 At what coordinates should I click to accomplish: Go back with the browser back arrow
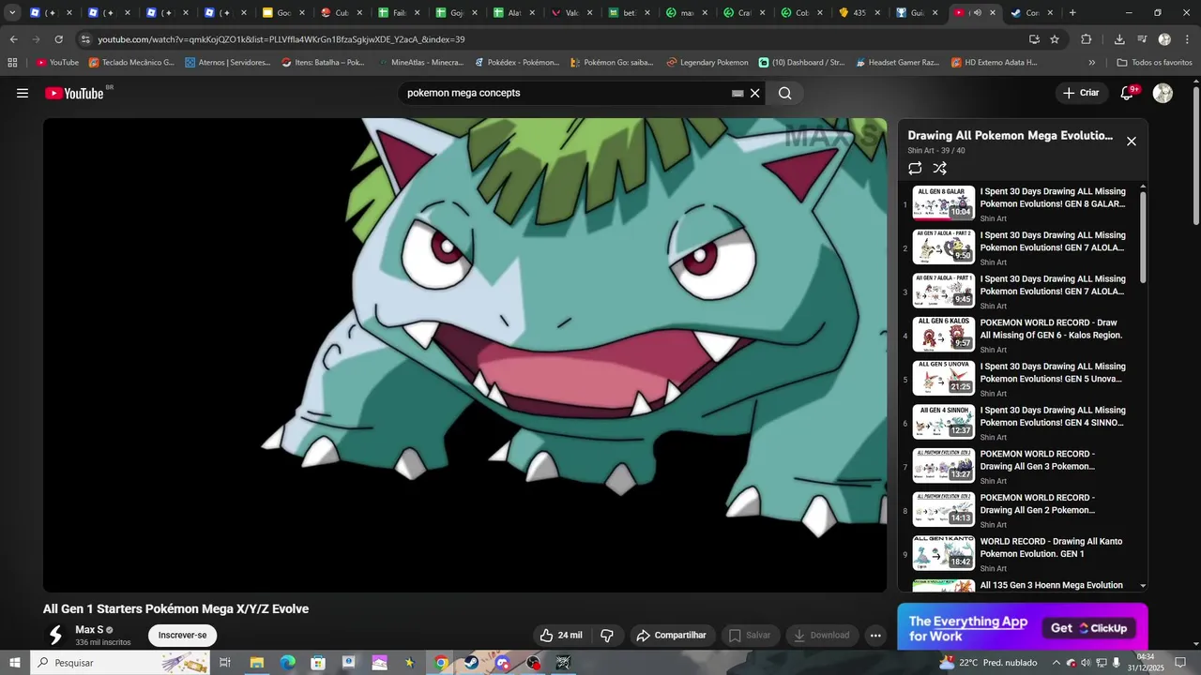[13, 39]
